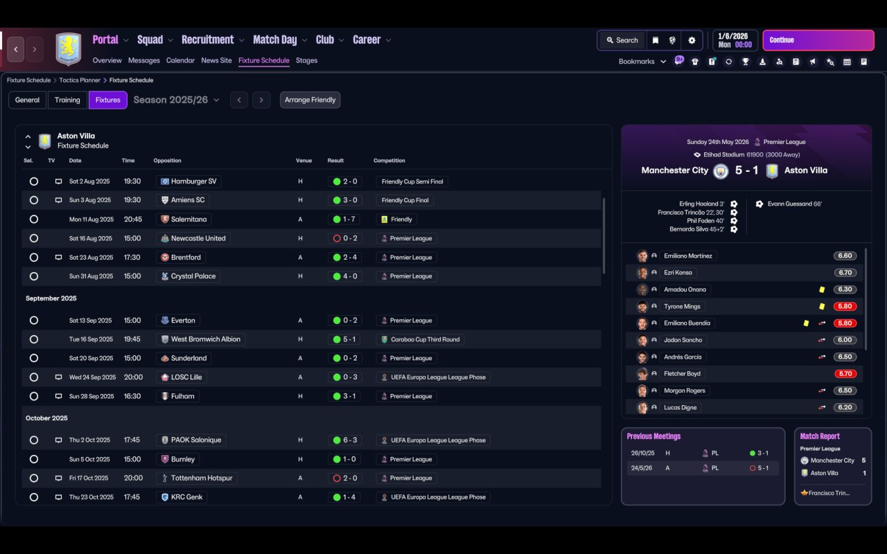Screen dimensions: 887x554
Task: Open the Season 2025/26 dropdown
Action: click(177, 100)
